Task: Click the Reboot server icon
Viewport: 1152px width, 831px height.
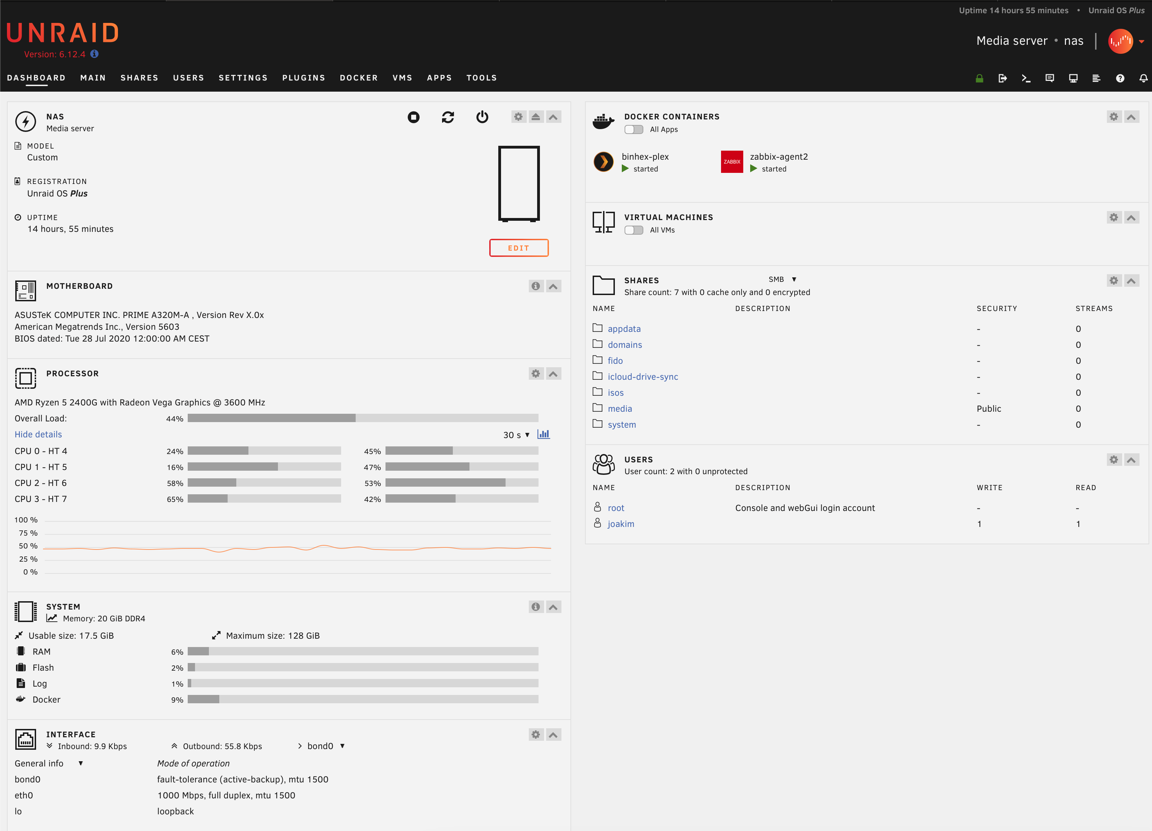Action: 448,117
